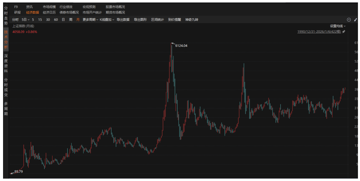Screen dimensions: 360x181
Task: Click the 区间统计 button
Action: pos(157,20)
